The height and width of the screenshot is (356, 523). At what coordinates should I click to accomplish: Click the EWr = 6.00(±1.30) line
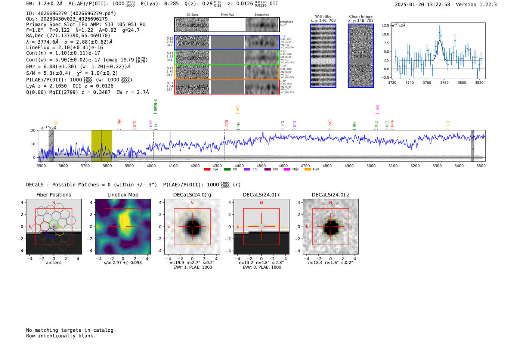pos(78,66)
